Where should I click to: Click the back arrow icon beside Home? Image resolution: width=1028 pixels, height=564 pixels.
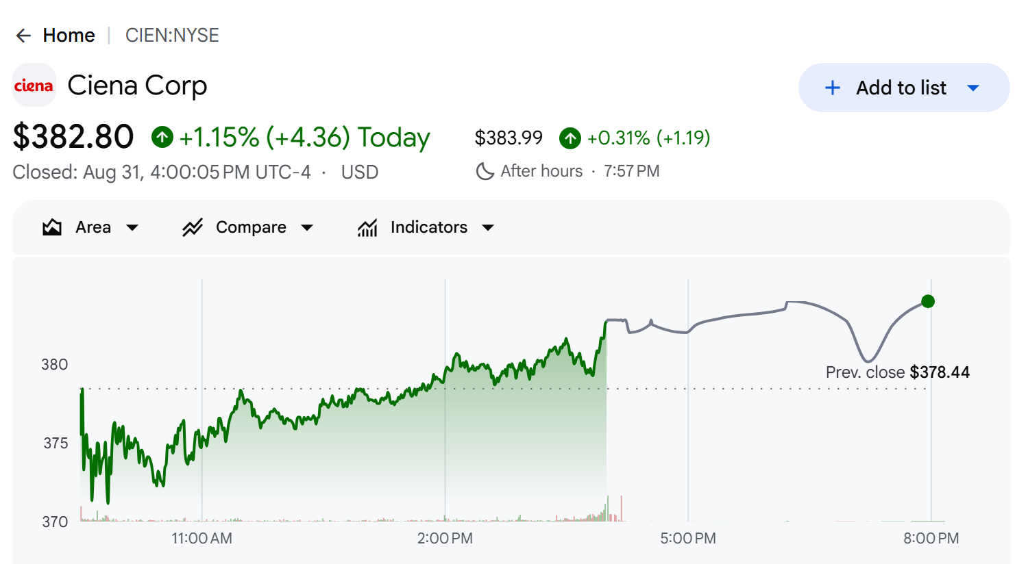coord(24,36)
